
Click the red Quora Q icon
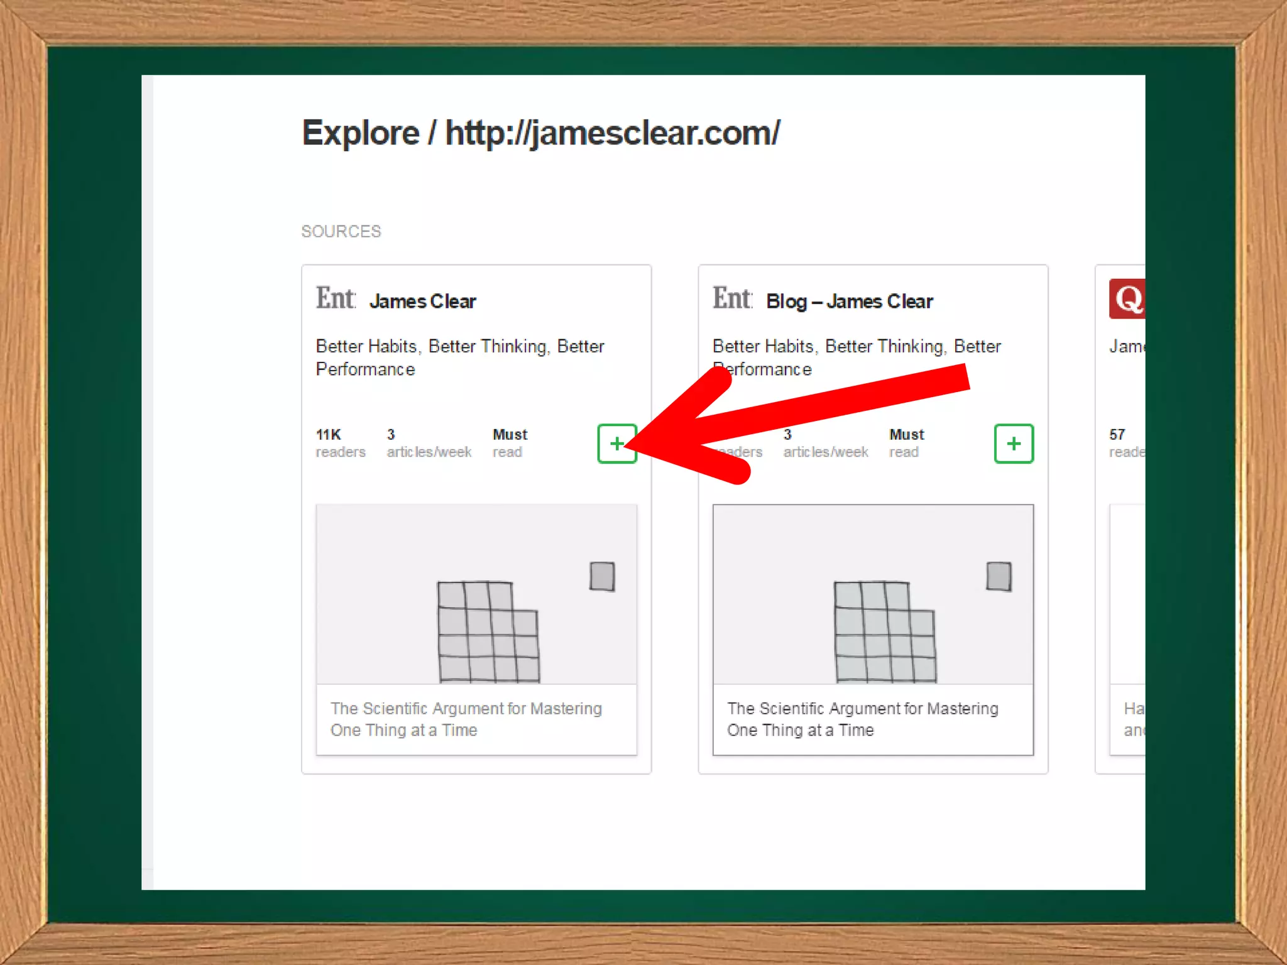click(1127, 299)
